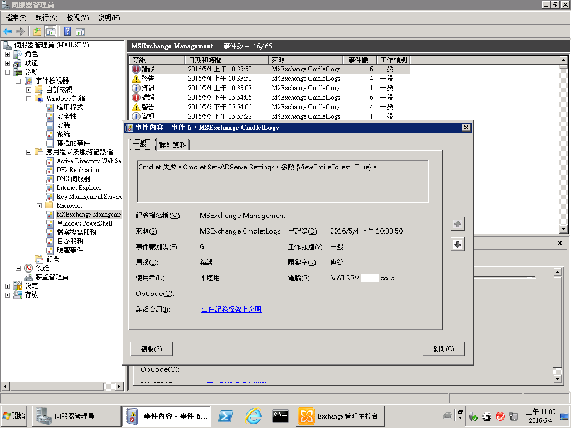Collapse 應用程式及服務記錄檔 node
Viewport: 571px width, 428px height.
[28, 152]
